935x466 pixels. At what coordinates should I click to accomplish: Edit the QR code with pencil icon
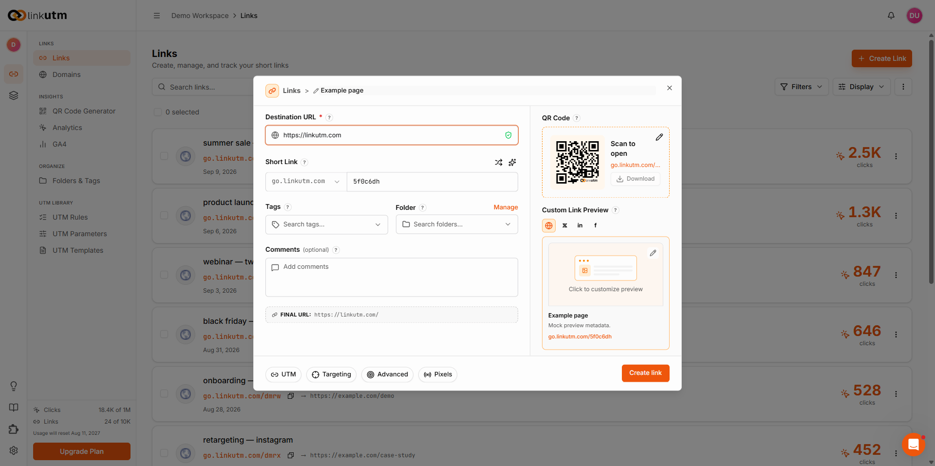659,137
